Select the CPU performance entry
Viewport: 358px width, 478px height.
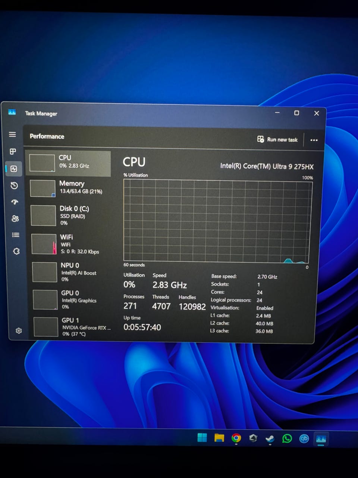click(x=68, y=163)
